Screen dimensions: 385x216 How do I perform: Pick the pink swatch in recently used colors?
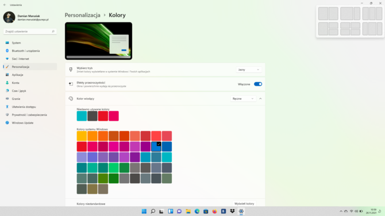coord(114,116)
